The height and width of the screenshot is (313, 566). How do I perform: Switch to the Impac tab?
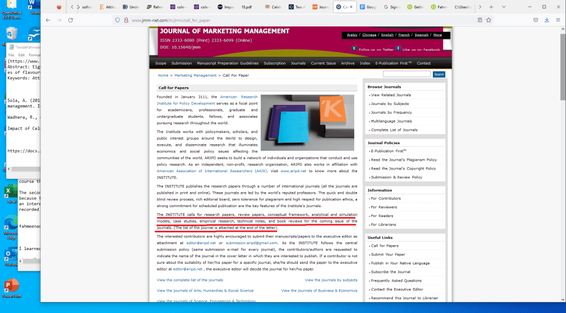coord(226,7)
